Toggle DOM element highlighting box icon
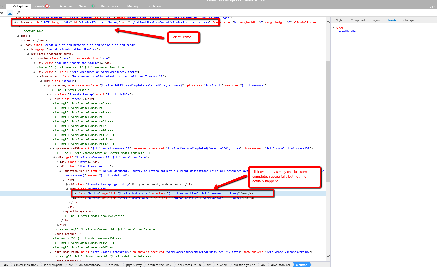Viewport: 437px width, 267px height. 10,12
